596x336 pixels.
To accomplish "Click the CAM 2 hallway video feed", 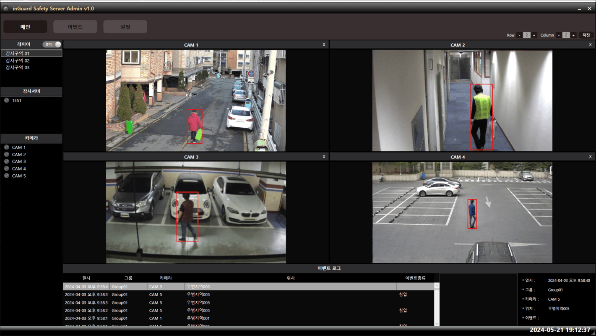I will (x=462, y=101).
